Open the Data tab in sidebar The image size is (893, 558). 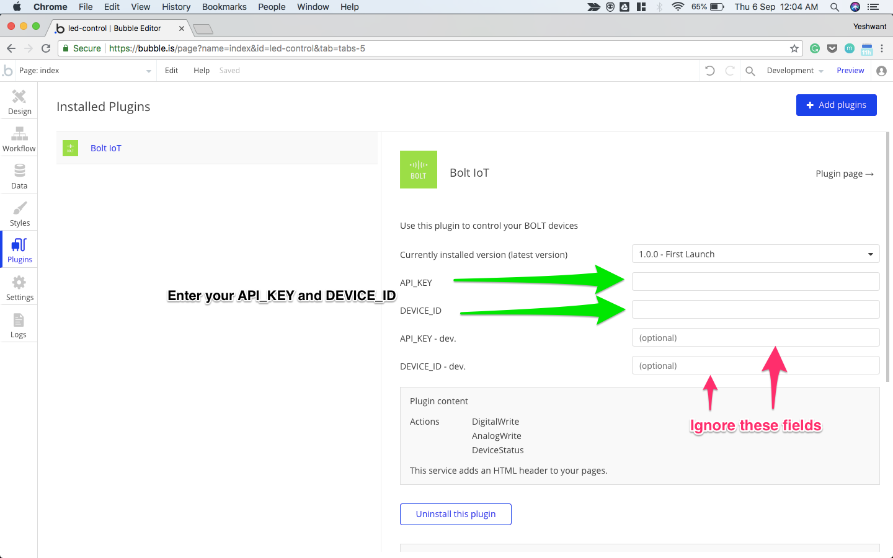tap(19, 176)
